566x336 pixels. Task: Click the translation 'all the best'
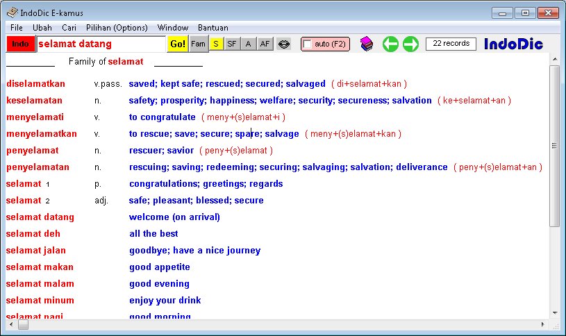click(153, 234)
